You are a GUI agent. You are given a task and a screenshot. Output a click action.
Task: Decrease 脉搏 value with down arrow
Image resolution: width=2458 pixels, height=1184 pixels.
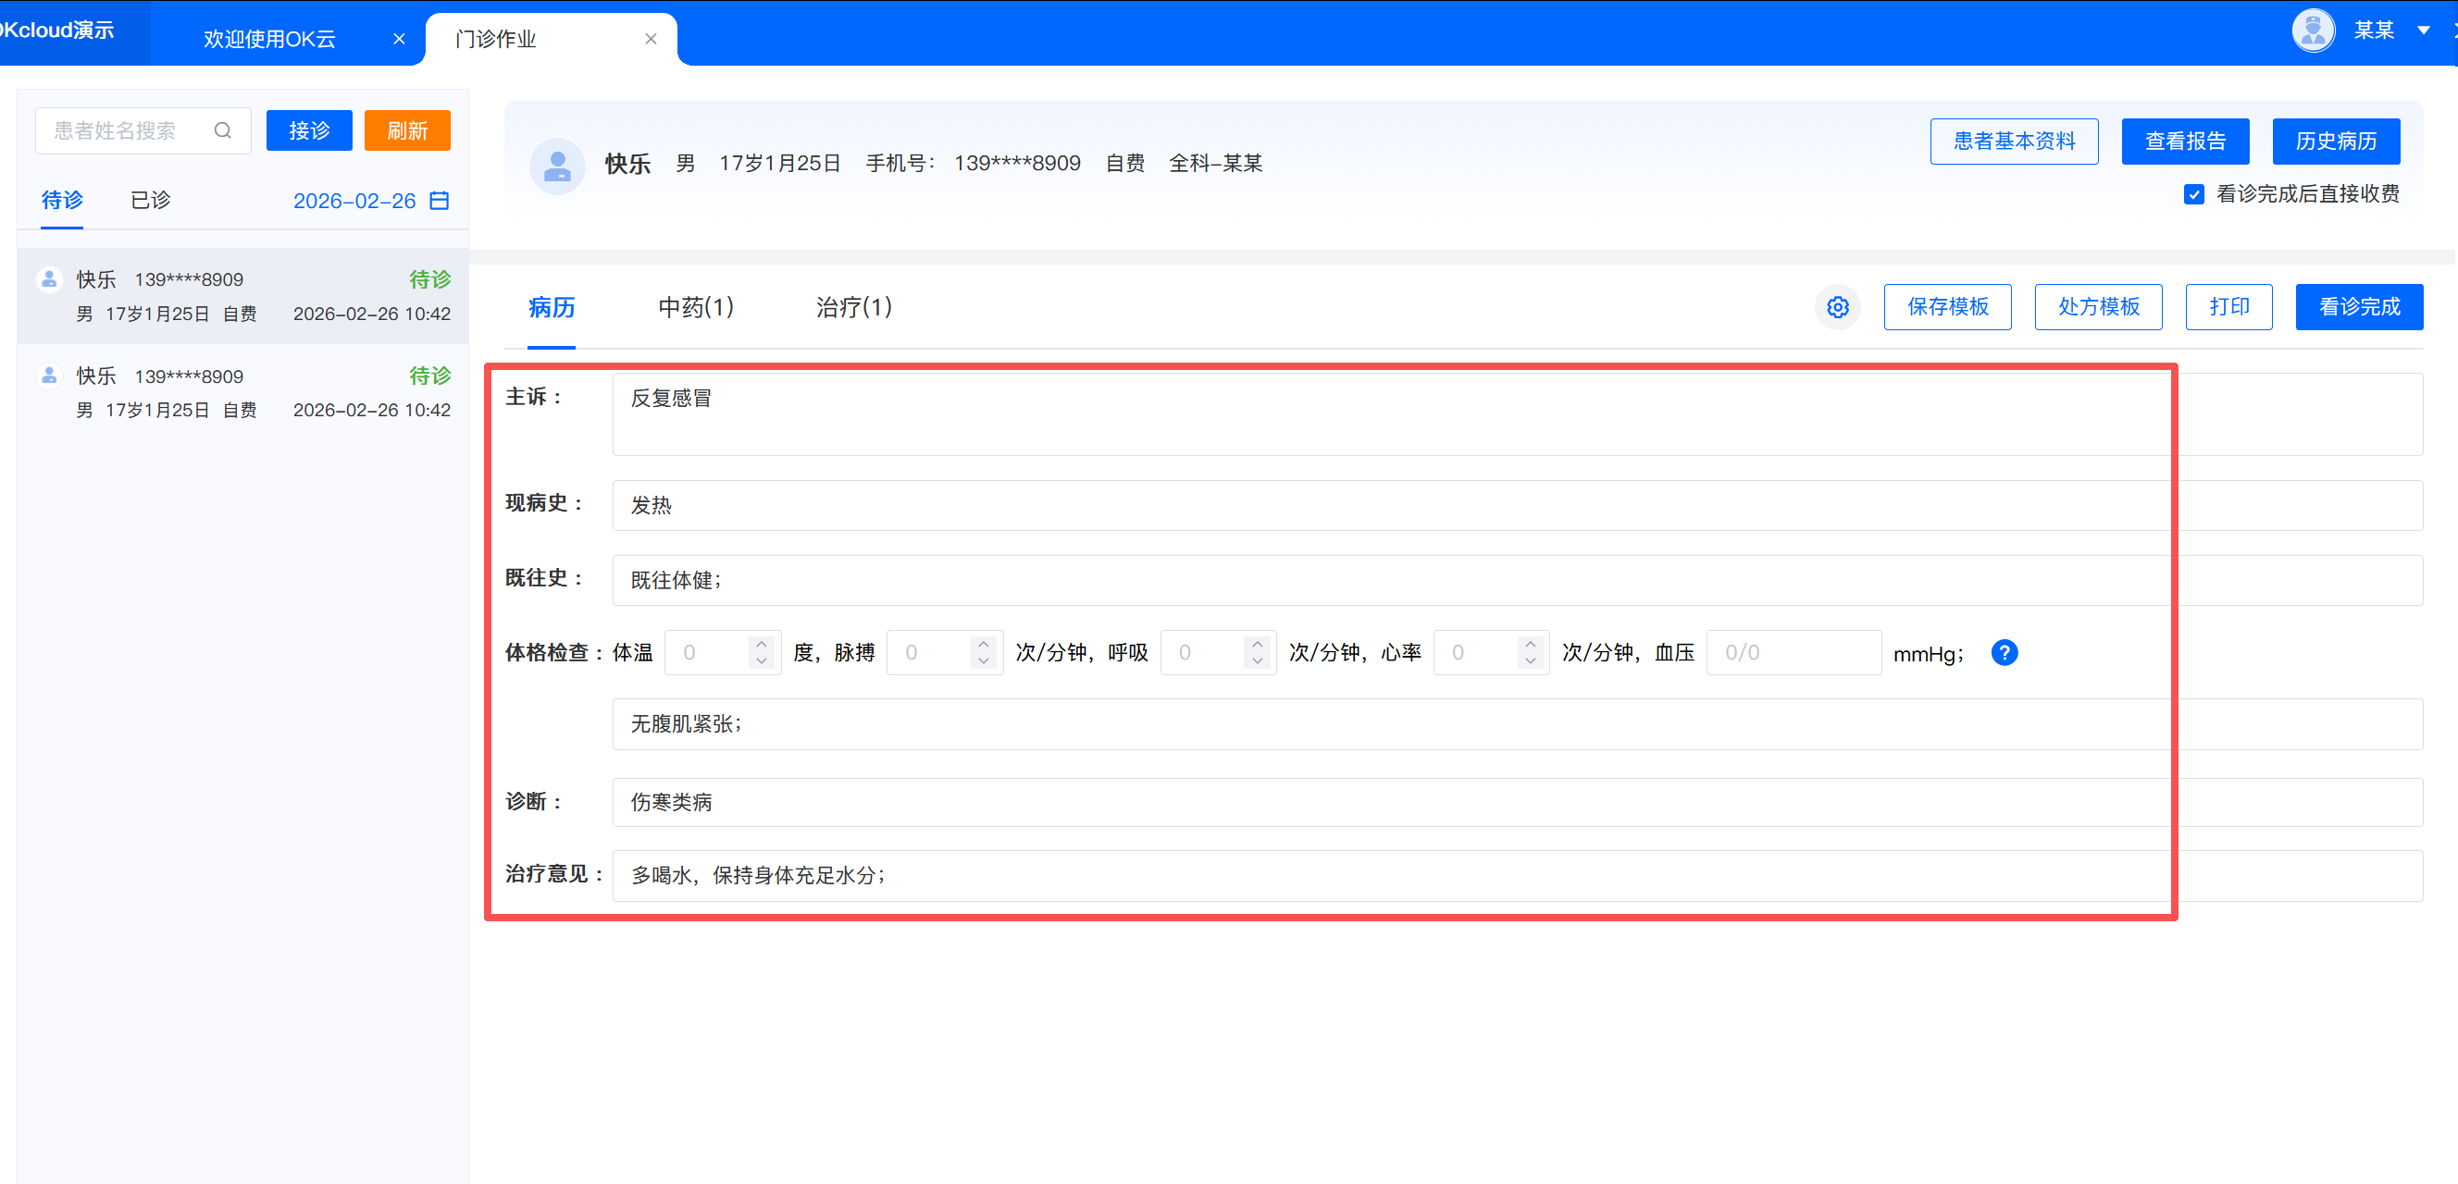(x=983, y=661)
